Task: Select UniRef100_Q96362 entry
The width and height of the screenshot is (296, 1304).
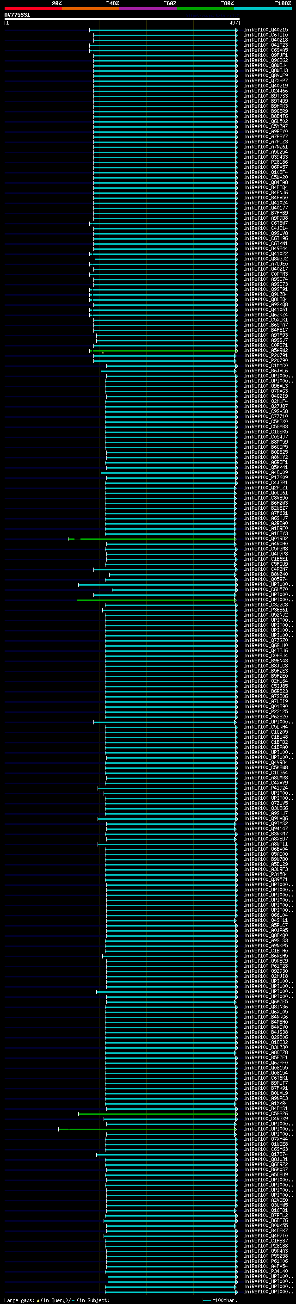Action: 265,60
